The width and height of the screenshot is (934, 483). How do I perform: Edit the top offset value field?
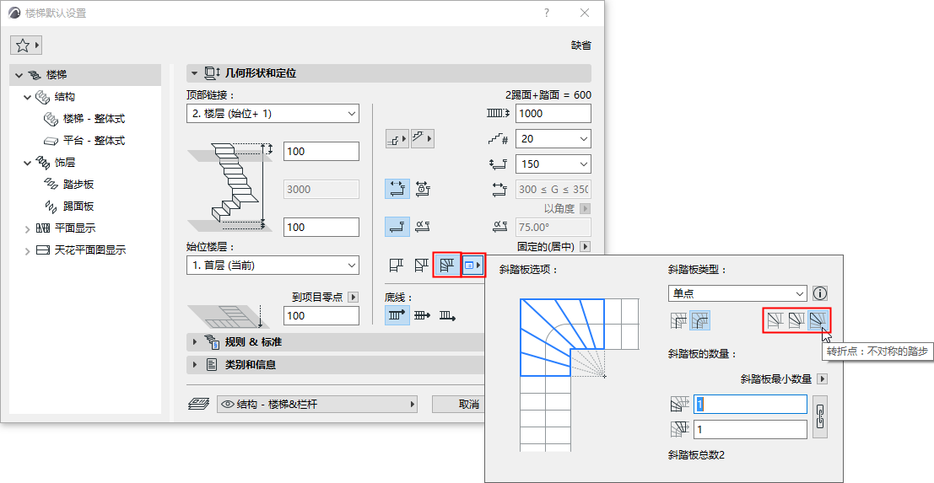pyautogui.click(x=321, y=151)
